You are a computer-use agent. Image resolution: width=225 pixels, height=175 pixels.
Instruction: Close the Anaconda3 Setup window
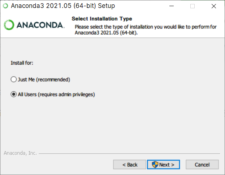click(214, 6)
